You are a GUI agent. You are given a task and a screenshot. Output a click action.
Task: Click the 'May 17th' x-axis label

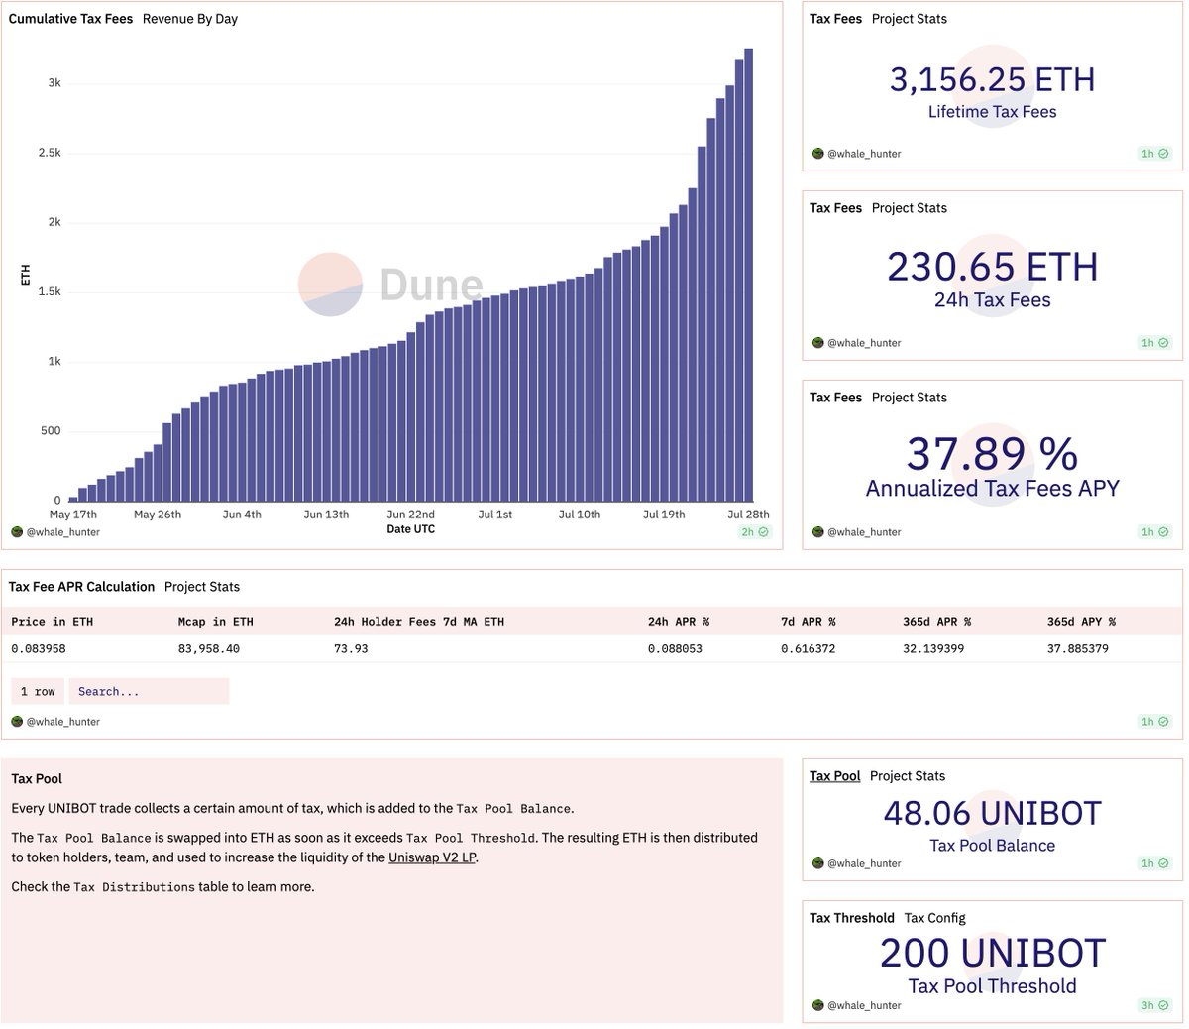[x=73, y=514]
